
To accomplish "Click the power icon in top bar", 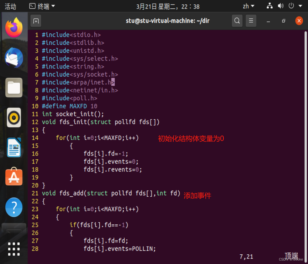I will 291,6.
